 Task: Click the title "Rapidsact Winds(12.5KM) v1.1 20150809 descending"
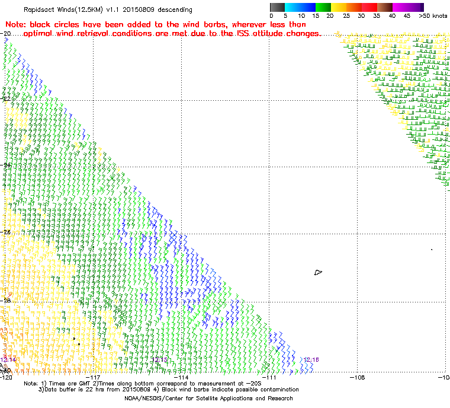pyautogui.click(x=108, y=9)
